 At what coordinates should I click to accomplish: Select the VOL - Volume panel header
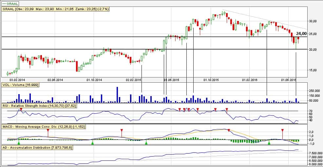[x=20, y=85]
